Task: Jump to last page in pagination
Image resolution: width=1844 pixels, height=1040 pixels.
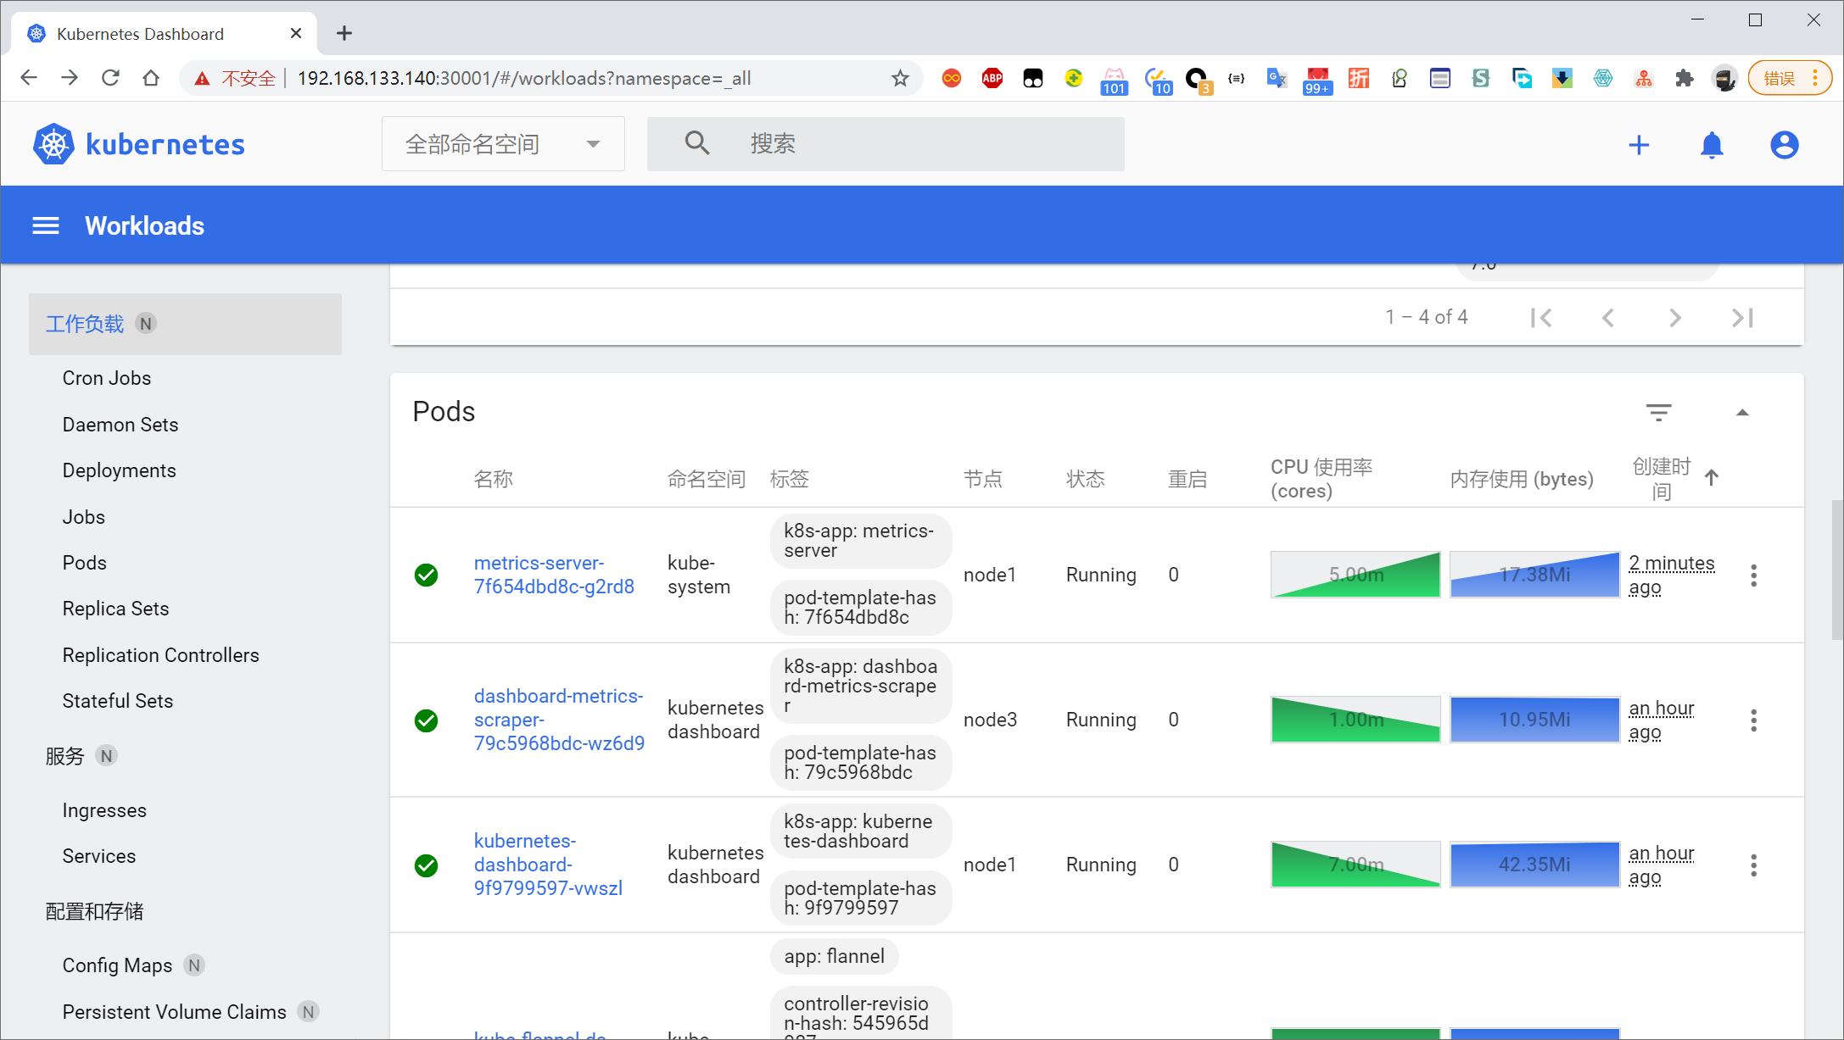Action: 1742,318
